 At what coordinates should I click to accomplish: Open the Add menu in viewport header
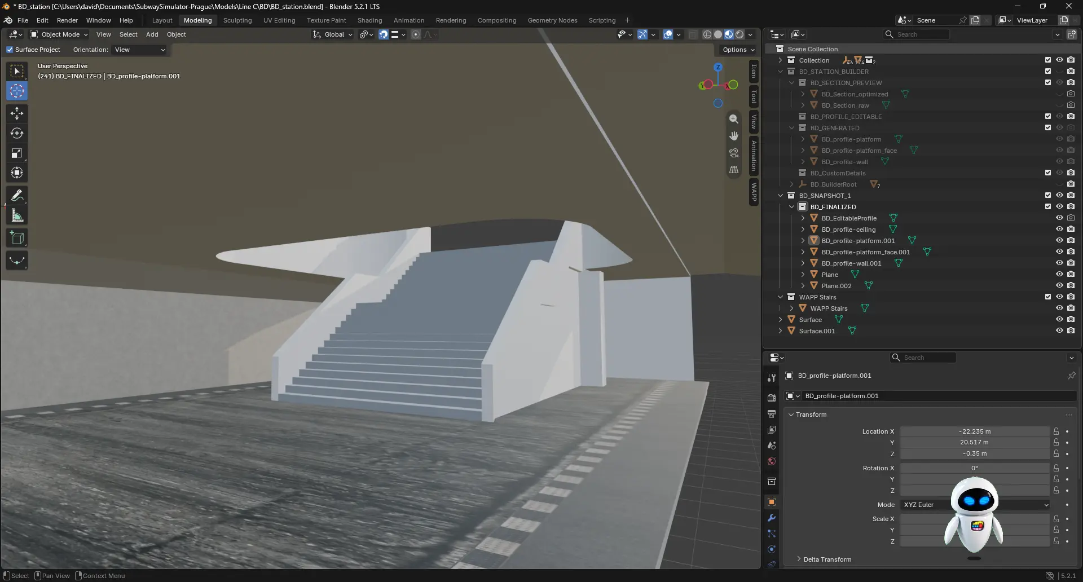(x=152, y=34)
